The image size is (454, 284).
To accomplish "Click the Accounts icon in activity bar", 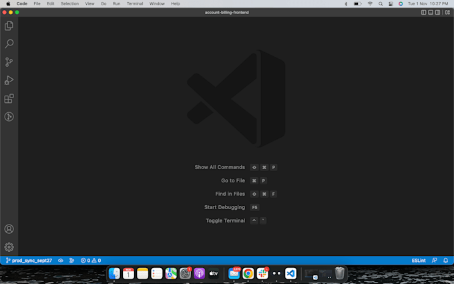I will (9, 229).
